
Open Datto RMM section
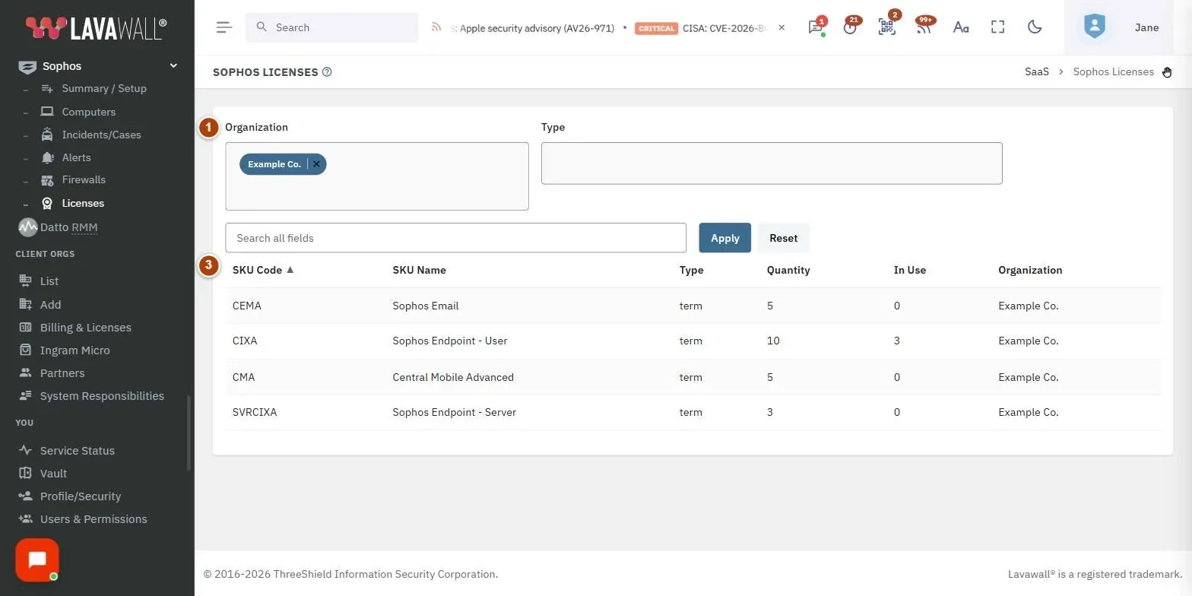pos(68,227)
